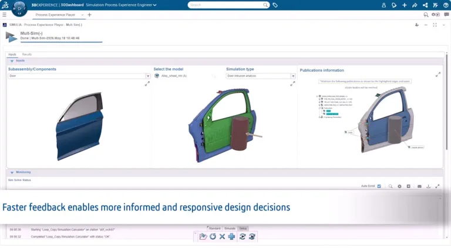Expand the Simulation type image view
The image size is (451, 248).
pyautogui.click(x=292, y=83)
